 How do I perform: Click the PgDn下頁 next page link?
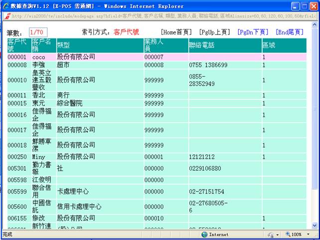pyautogui.click(x=253, y=32)
